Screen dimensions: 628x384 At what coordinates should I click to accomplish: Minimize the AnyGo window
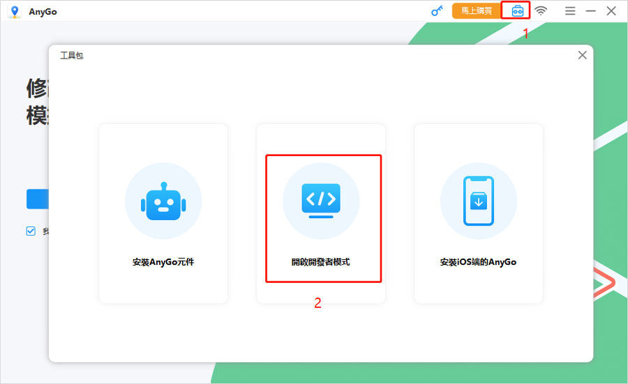pos(590,10)
